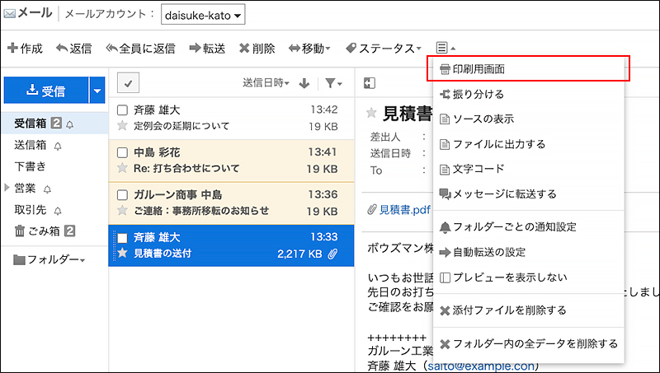Star the 定例会の延期について email
Image resolution: width=660 pixels, height=373 pixels.
(122, 126)
